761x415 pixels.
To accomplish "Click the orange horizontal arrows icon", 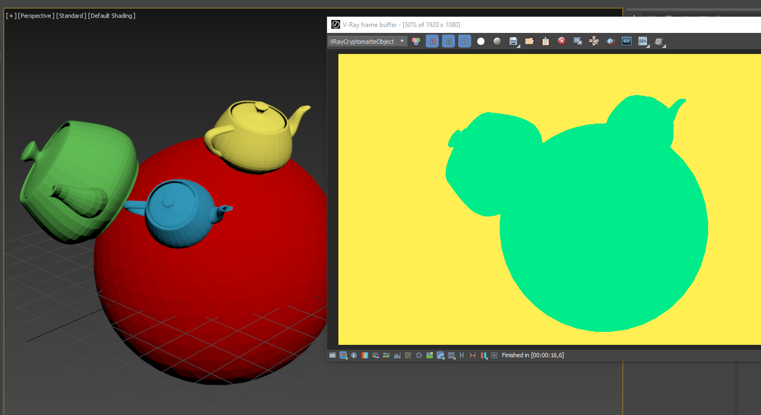I will pos(473,355).
